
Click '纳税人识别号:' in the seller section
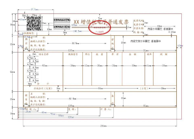[x=38, y=97]
